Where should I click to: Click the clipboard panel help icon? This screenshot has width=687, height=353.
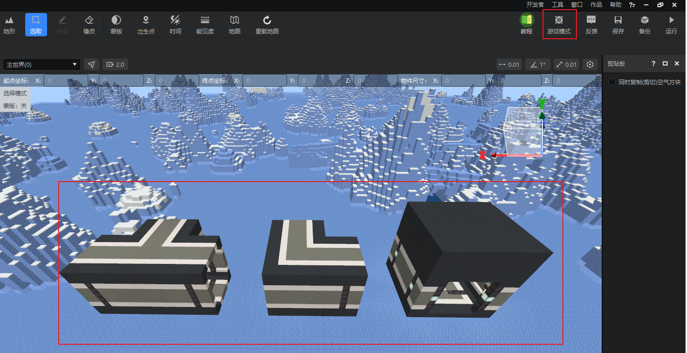[654, 63]
